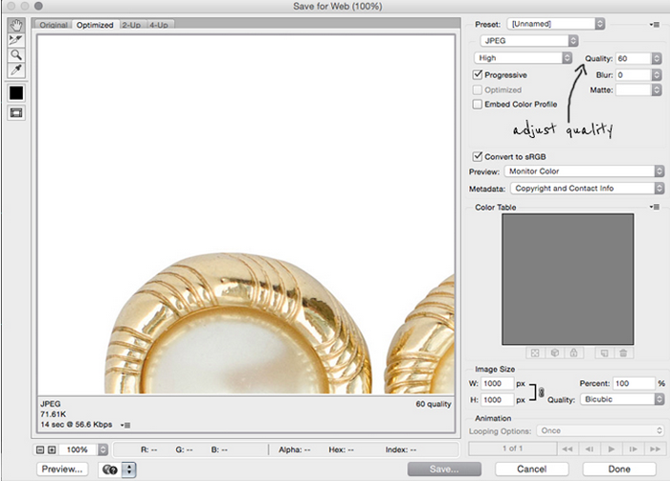Click the lock color icon
The height and width of the screenshot is (481, 670).
tap(574, 353)
